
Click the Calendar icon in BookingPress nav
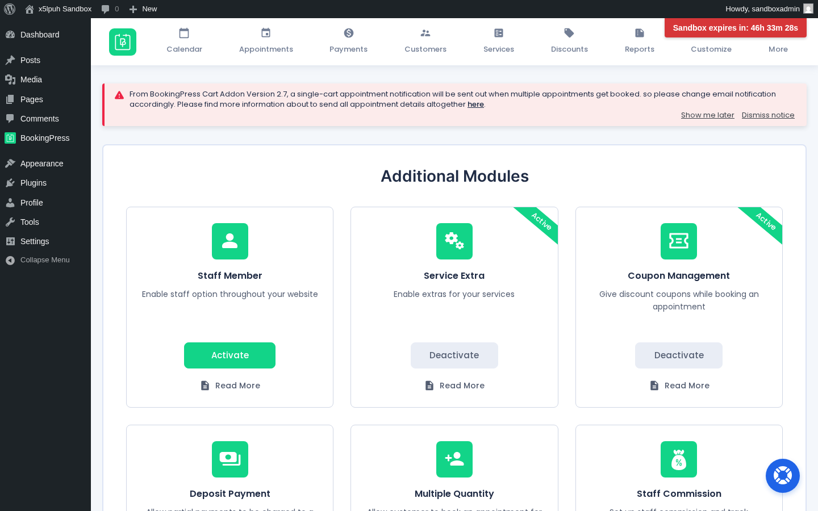[184, 33]
